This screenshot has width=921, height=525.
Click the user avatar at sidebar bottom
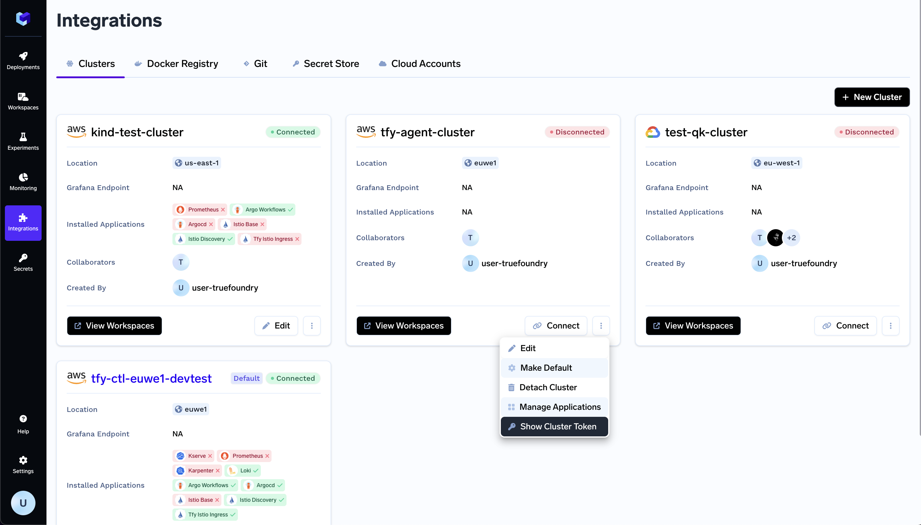tap(23, 503)
